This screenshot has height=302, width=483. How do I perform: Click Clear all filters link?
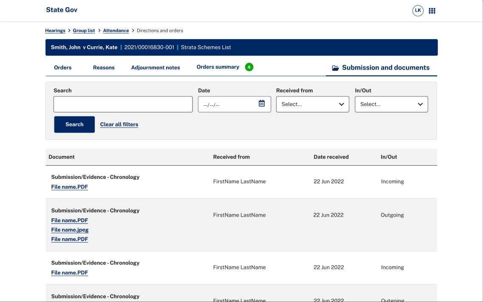coord(119,124)
